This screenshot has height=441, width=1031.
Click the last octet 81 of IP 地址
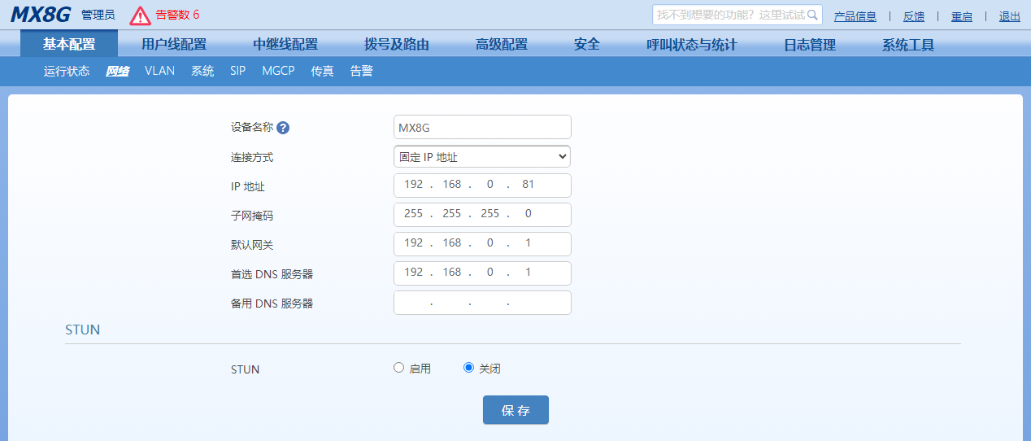click(529, 185)
